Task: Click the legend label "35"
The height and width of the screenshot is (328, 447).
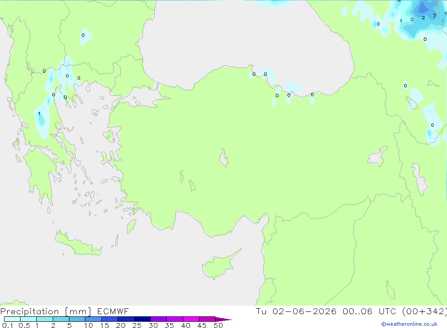Action: coord(169,325)
